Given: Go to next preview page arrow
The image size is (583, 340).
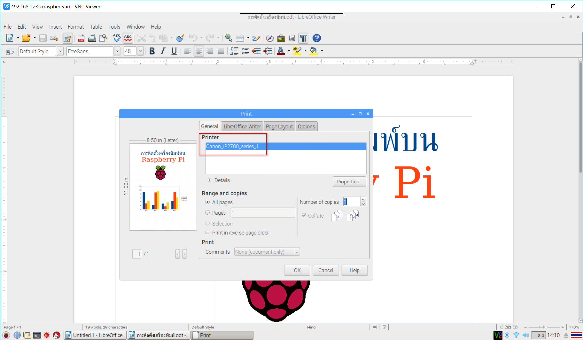Looking at the screenshot, I should tap(184, 254).
